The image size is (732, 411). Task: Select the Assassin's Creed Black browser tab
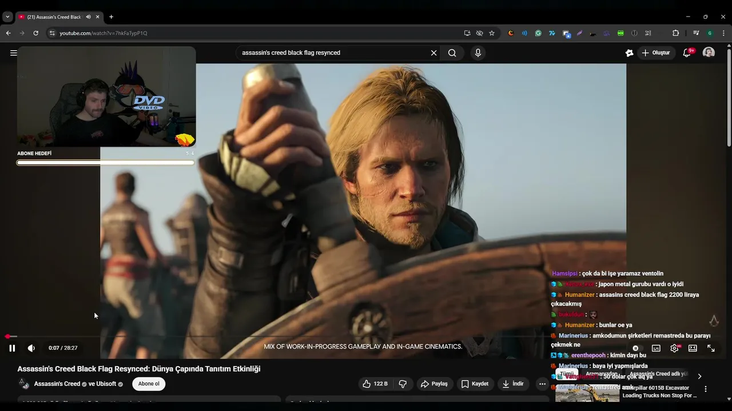[54, 17]
